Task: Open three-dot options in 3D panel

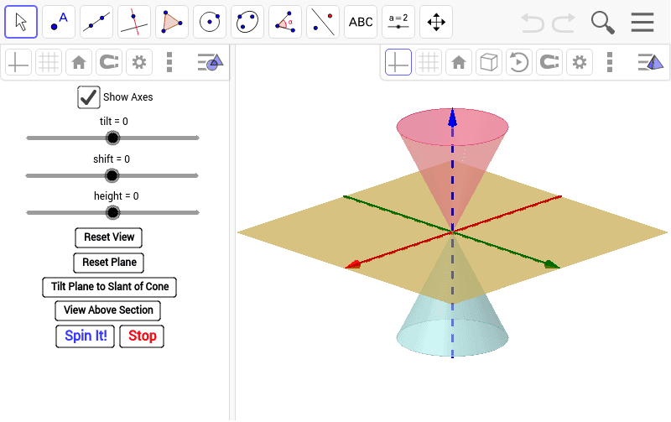Action: [610, 62]
